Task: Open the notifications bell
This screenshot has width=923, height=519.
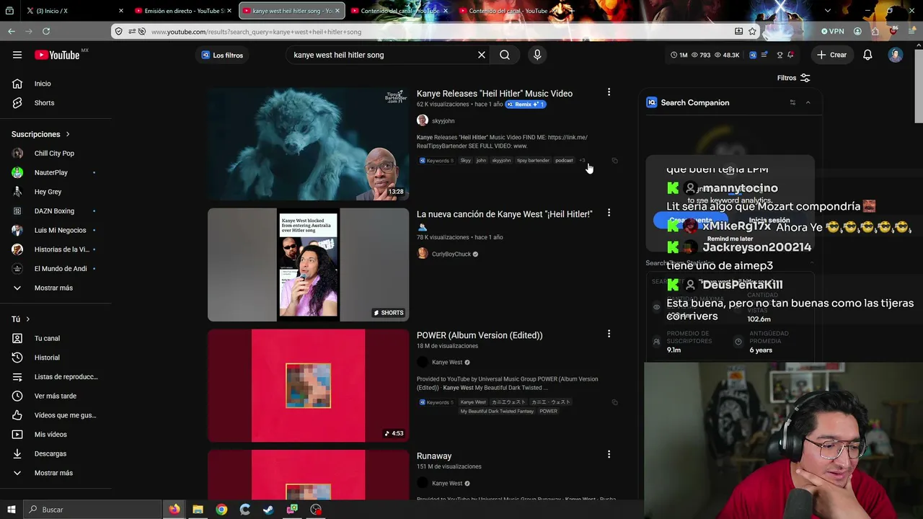Action: tap(867, 55)
